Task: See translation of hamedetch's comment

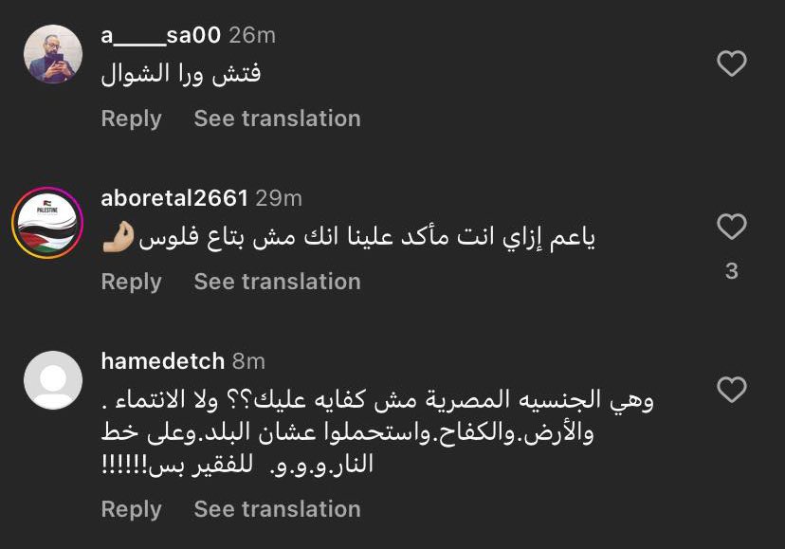Action: [x=277, y=509]
